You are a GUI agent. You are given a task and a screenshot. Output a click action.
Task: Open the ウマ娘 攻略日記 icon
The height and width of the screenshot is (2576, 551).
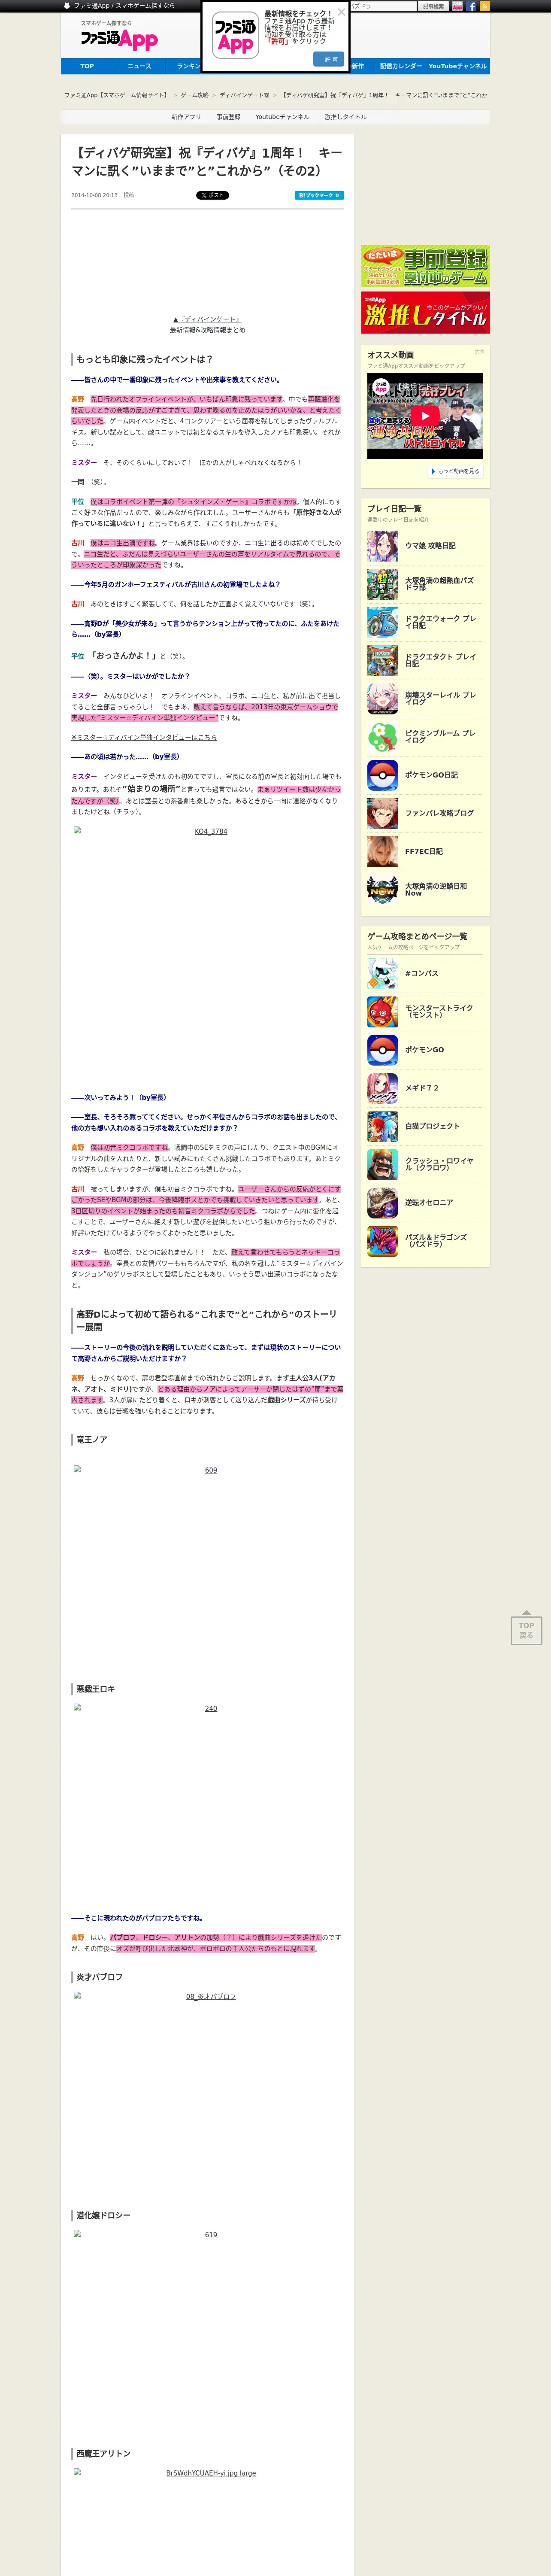point(382,546)
